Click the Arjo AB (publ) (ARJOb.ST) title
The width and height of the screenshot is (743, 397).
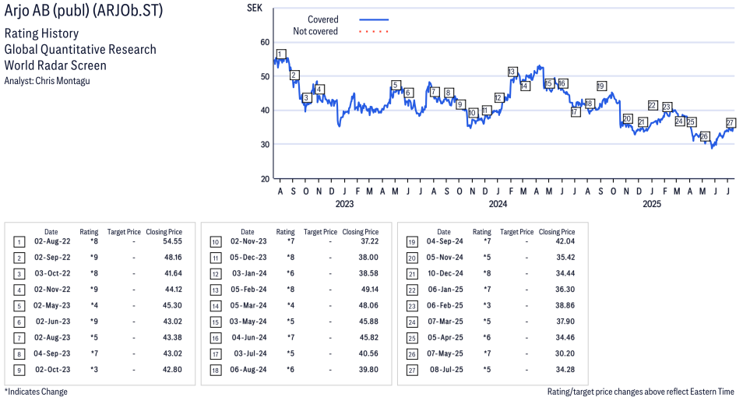[x=83, y=10]
